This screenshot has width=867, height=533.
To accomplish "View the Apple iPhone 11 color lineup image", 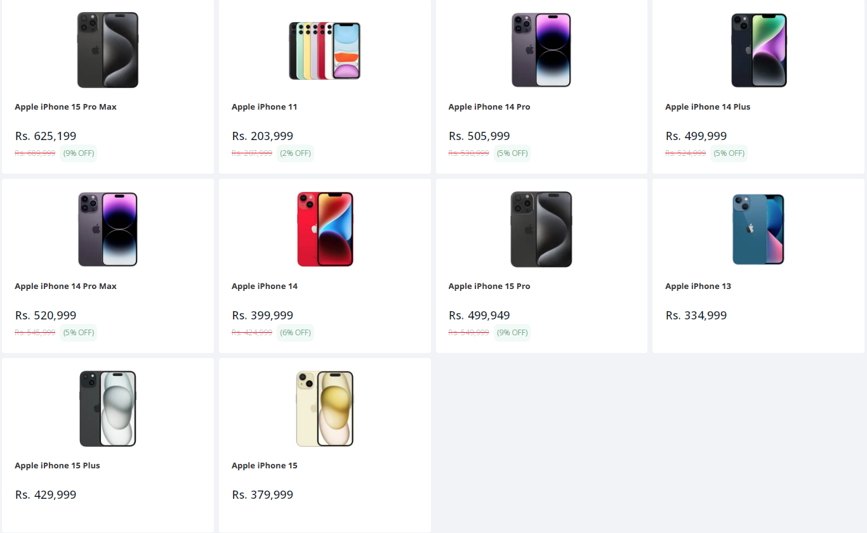I will [x=324, y=49].
